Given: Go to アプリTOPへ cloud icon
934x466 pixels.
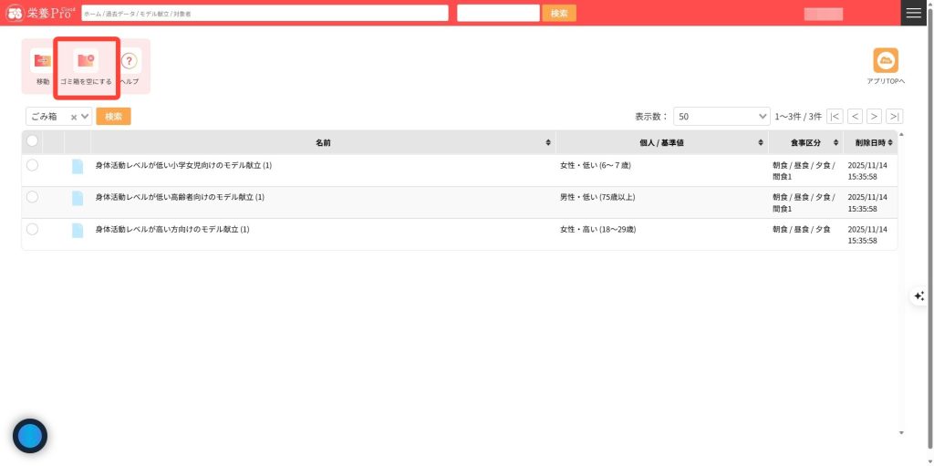Looking at the screenshot, I should point(885,60).
